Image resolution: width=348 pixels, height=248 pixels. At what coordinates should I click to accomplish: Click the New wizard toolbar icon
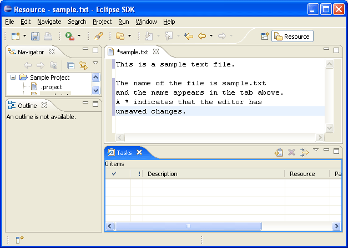point(16,36)
